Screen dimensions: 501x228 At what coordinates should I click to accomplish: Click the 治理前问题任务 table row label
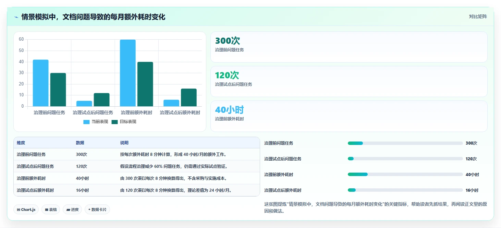[x=31, y=155]
